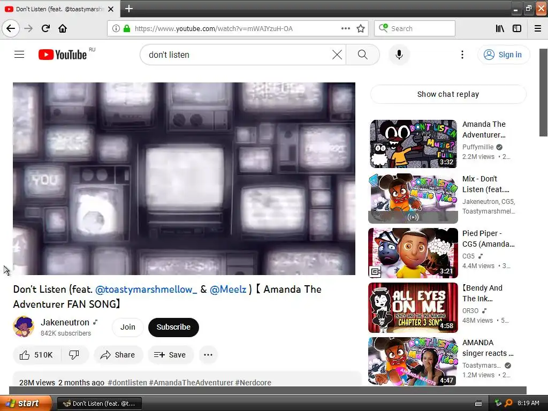Go back using browser back arrow
The width and height of the screenshot is (548, 411).
pos(11,28)
